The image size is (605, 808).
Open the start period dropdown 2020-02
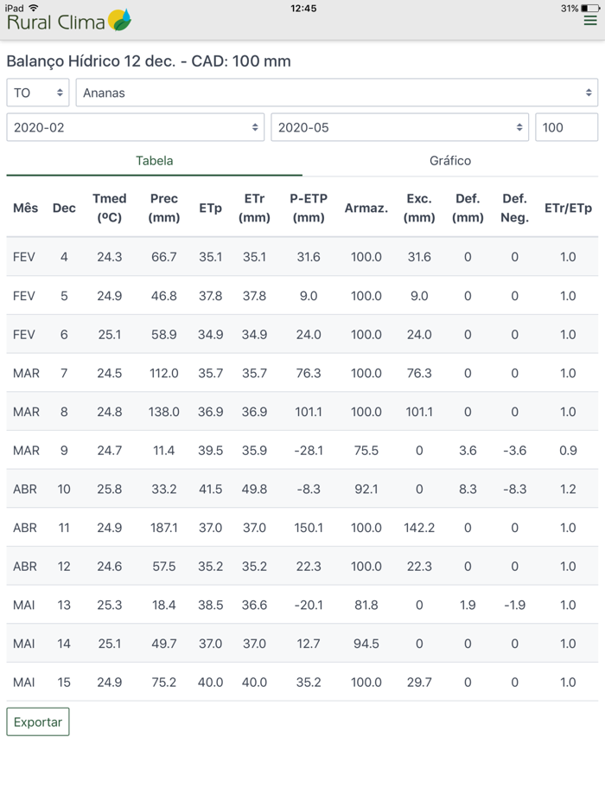(x=137, y=127)
